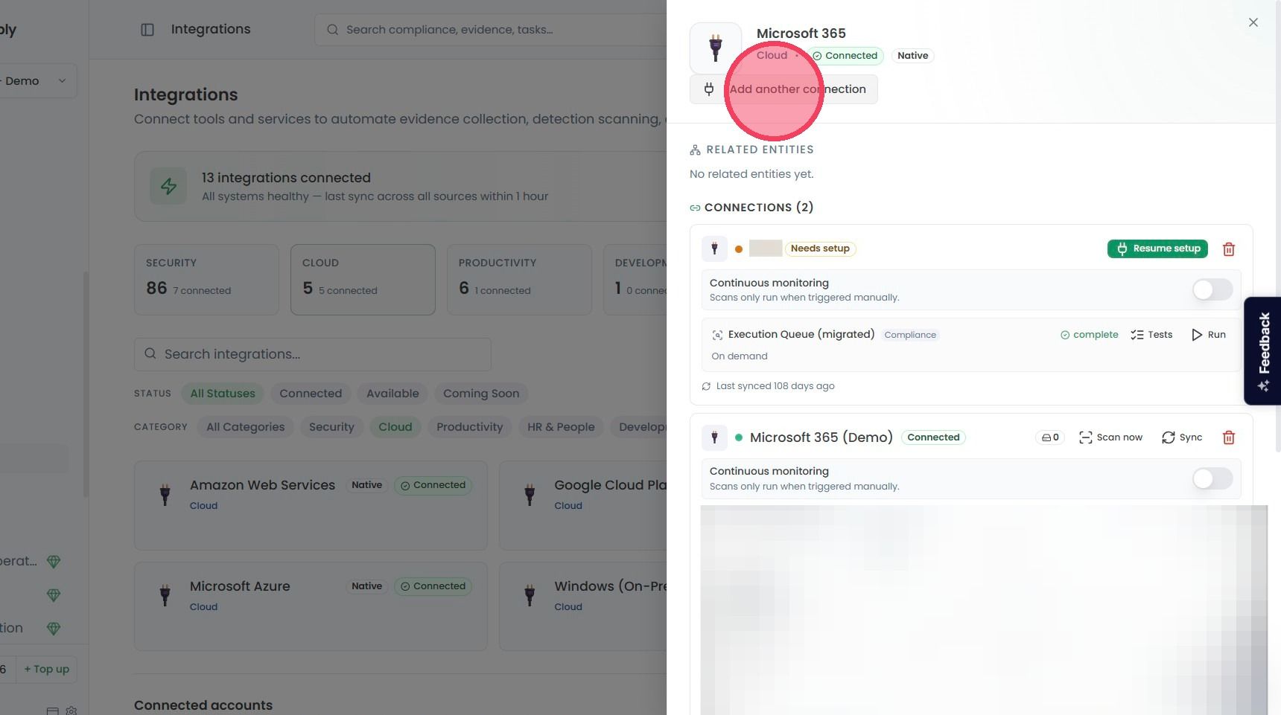Click the Windows (On-Prem) plug icon

click(530, 594)
